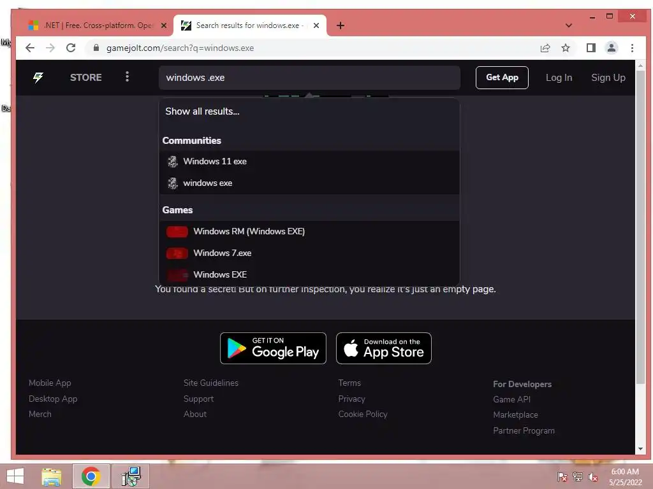
Task: Open the Windows 11 exe community
Action: [309, 161]
